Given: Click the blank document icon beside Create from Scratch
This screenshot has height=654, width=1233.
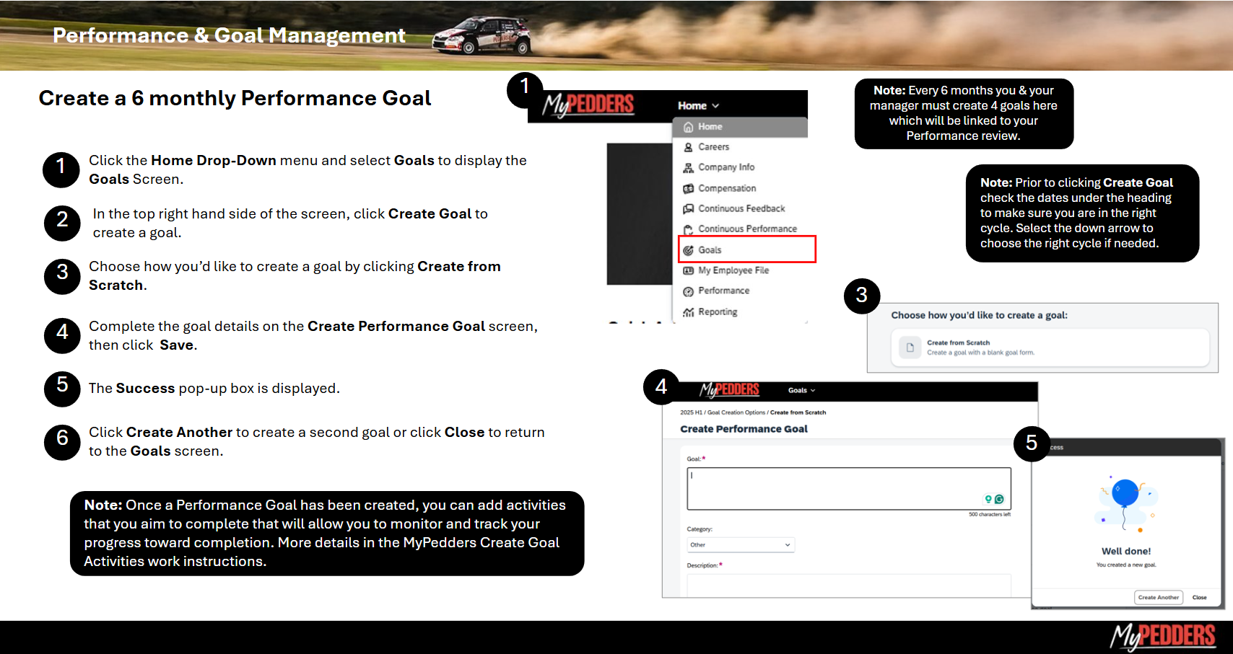Looking at the screenshot, I should coord(910,348).
